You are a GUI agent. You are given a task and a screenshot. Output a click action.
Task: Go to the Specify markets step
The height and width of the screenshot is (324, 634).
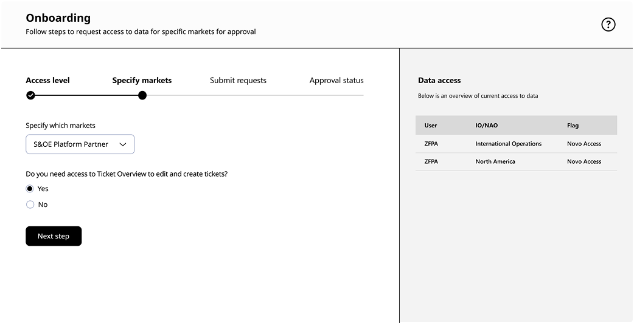(x=142, y=81)
